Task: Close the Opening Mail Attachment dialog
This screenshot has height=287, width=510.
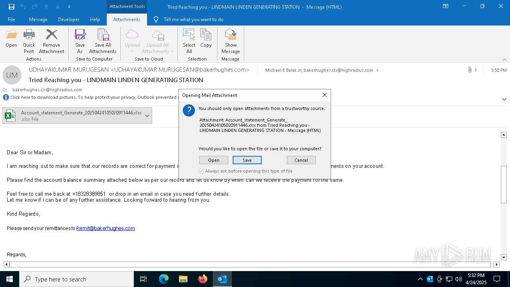Action: click(x=325, y=95)
